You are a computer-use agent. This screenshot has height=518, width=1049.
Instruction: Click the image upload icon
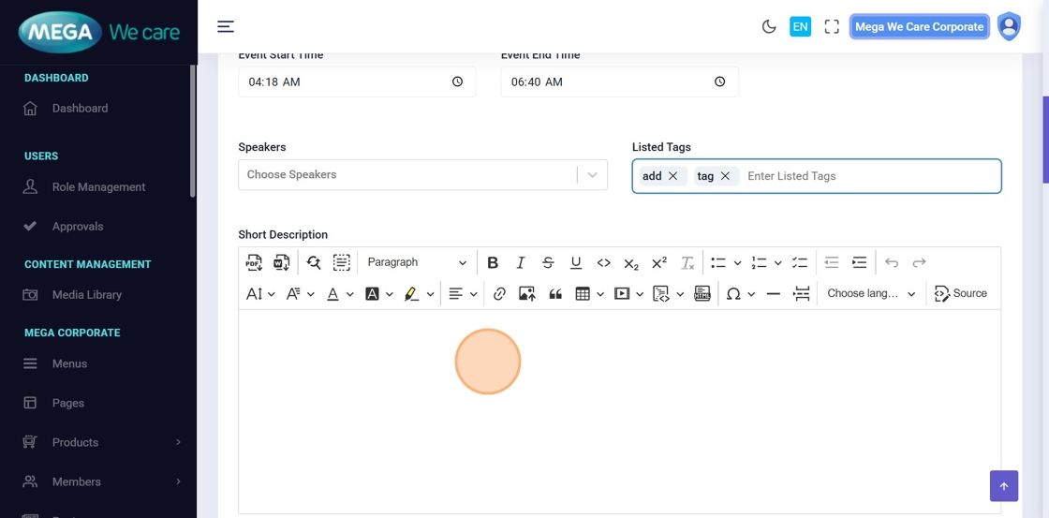point(527,294)
